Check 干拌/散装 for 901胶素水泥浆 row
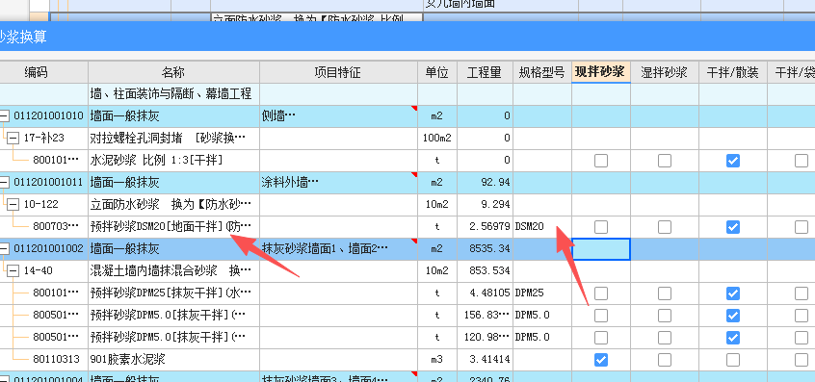Image resolution: width=815 pixels, height=382 pixels. (x=733, y=360)
